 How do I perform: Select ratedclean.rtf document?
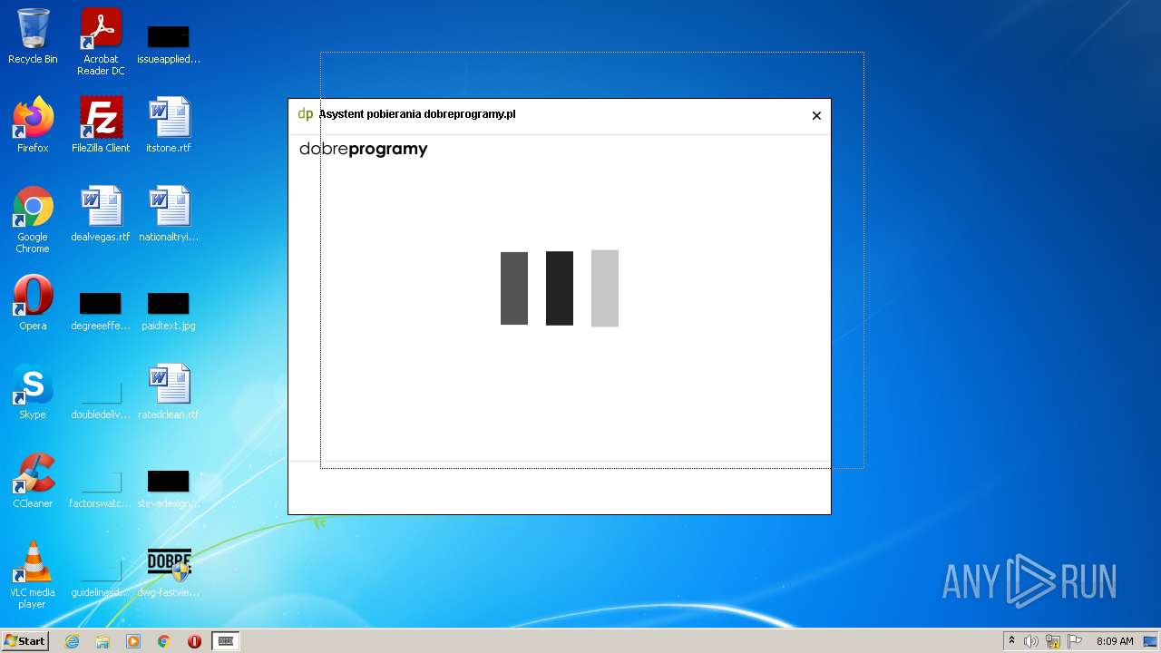(169, 392)
